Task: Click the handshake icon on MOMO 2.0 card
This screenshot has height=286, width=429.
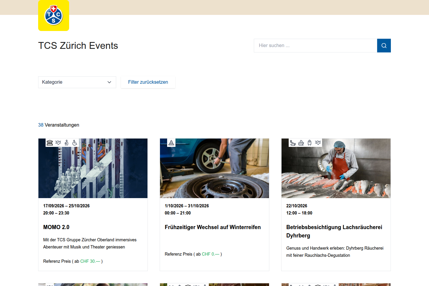Action: click(x=58, y=143)
